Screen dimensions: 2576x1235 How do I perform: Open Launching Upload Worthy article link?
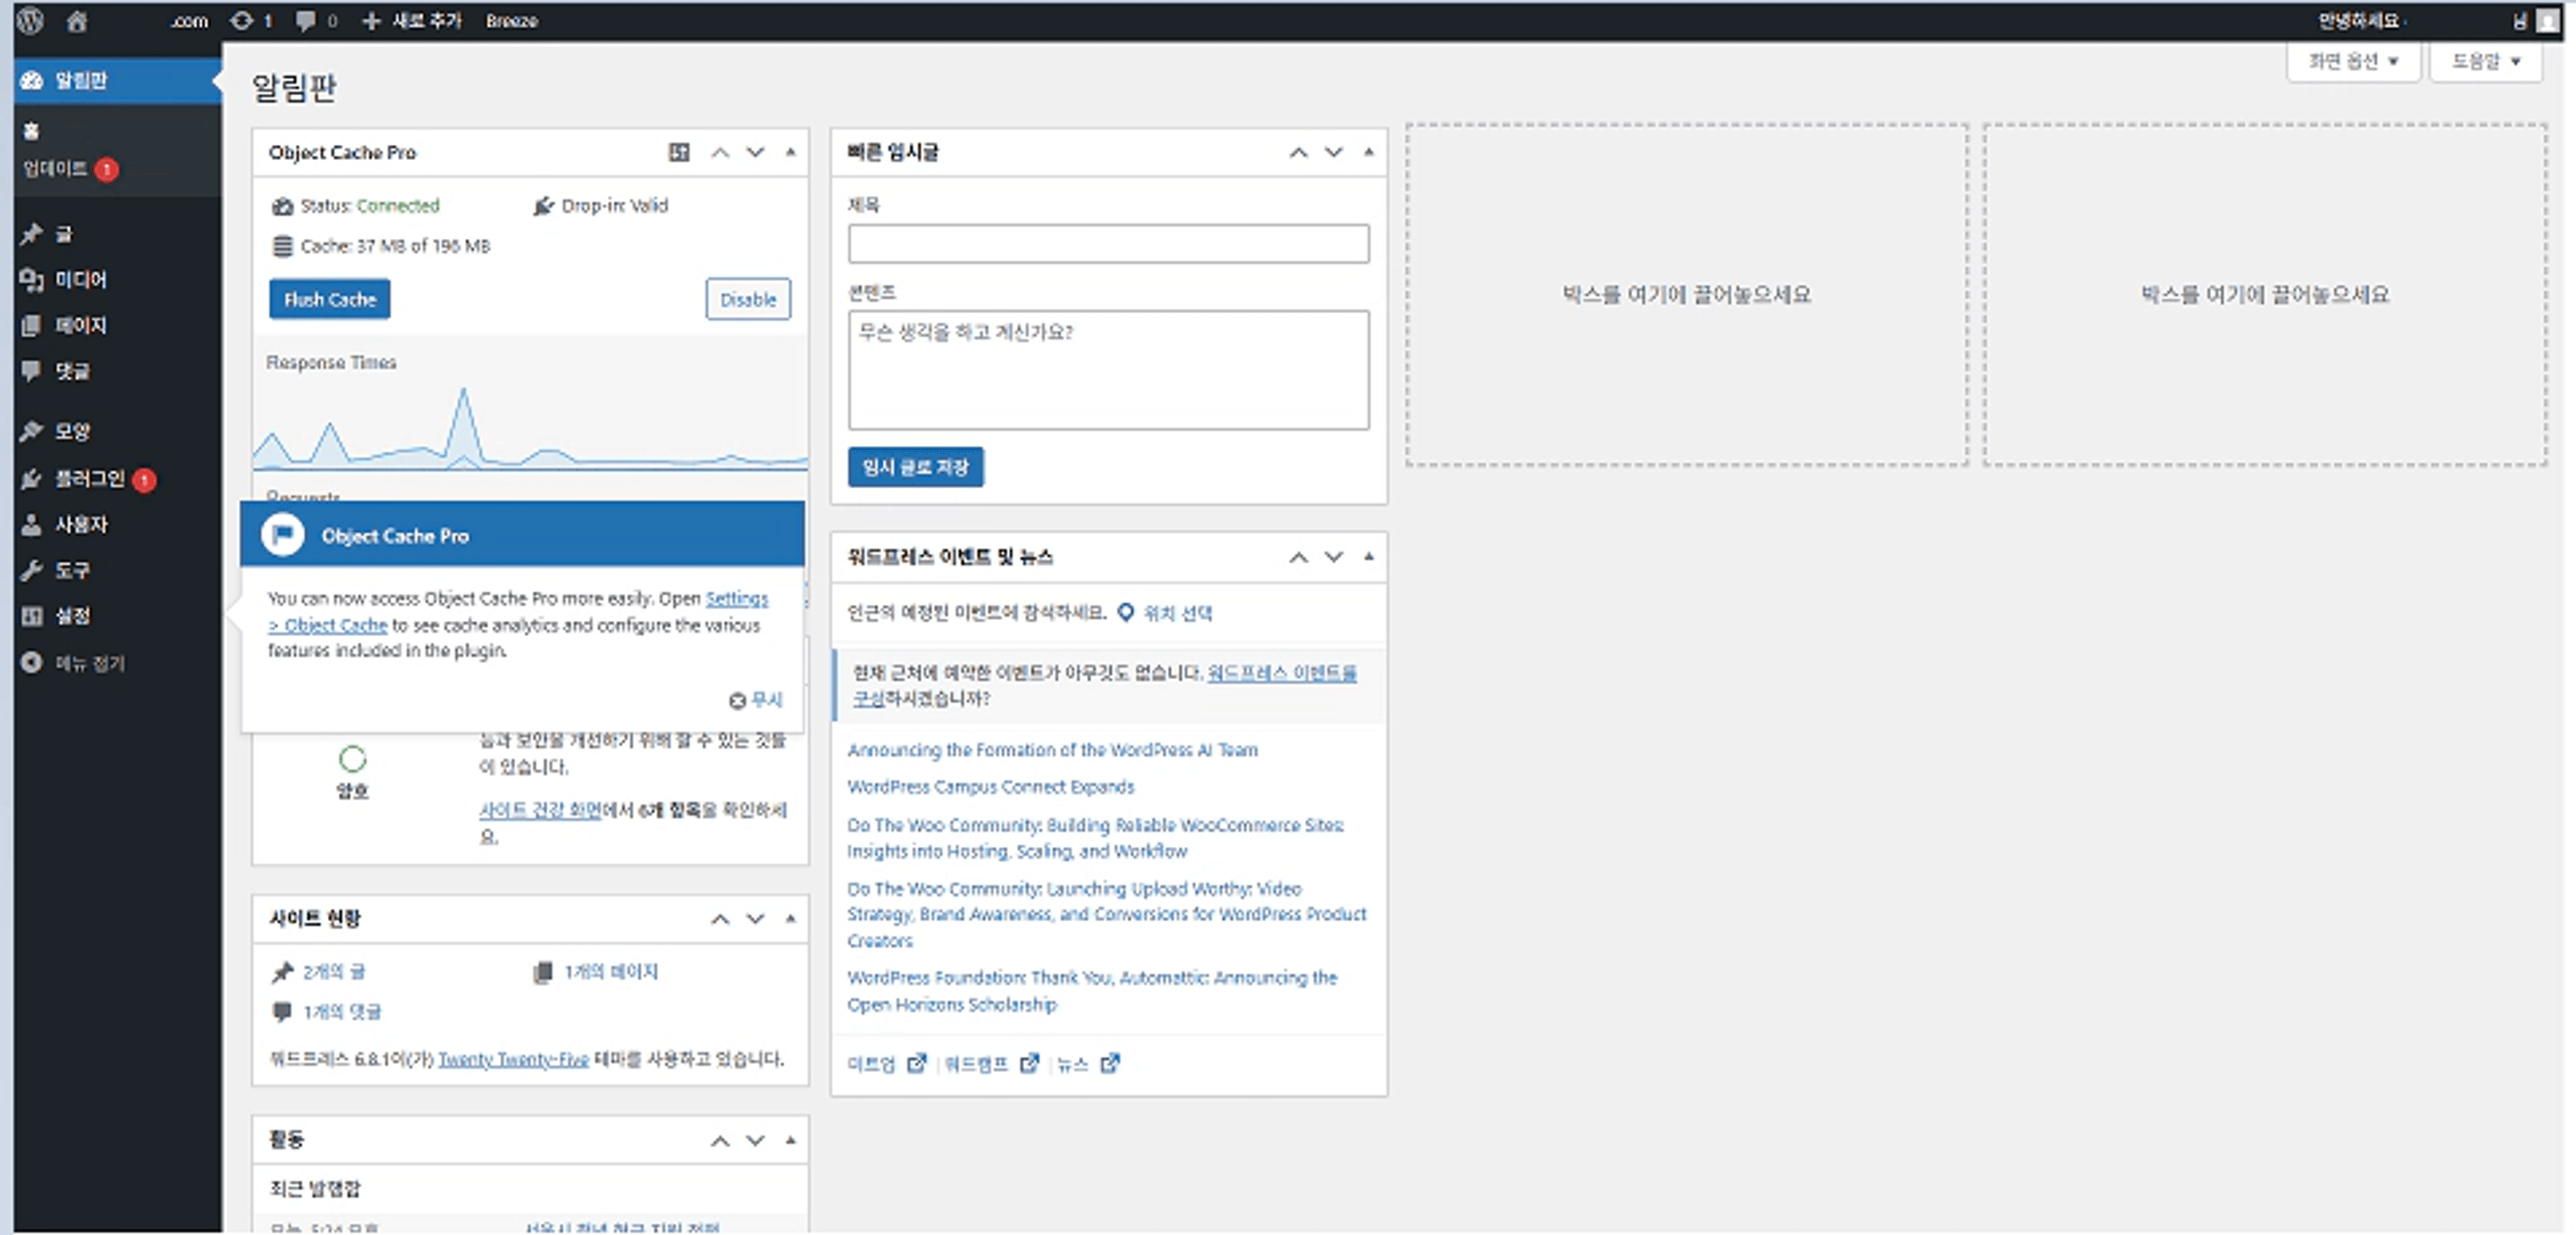1107,915
